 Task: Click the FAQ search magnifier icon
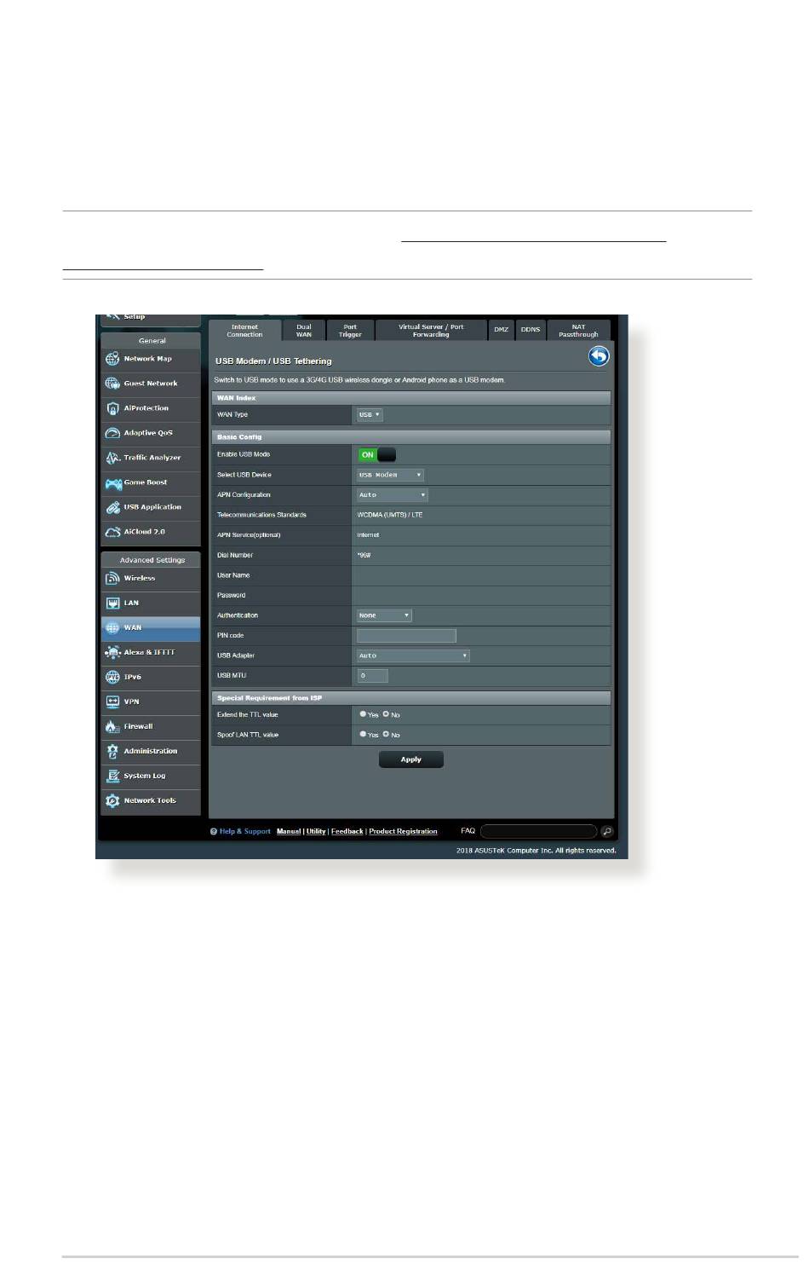(607, 831)
